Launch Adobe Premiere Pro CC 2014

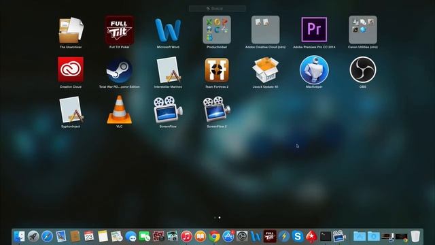pos(314,30)
